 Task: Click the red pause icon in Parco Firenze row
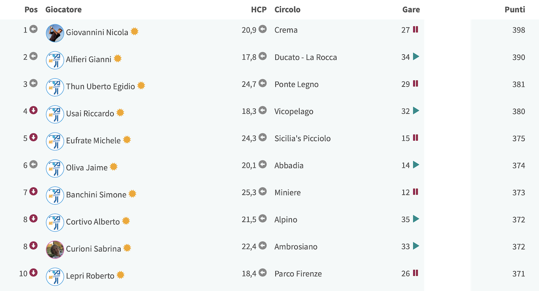click(416, 273)
